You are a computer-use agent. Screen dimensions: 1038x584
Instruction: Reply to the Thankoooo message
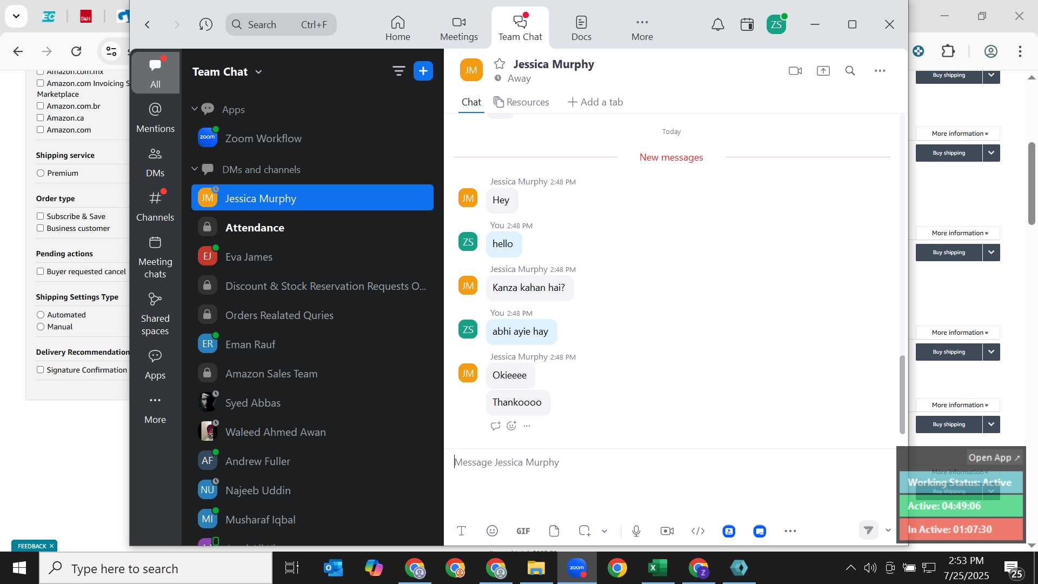tap(495, 426)
